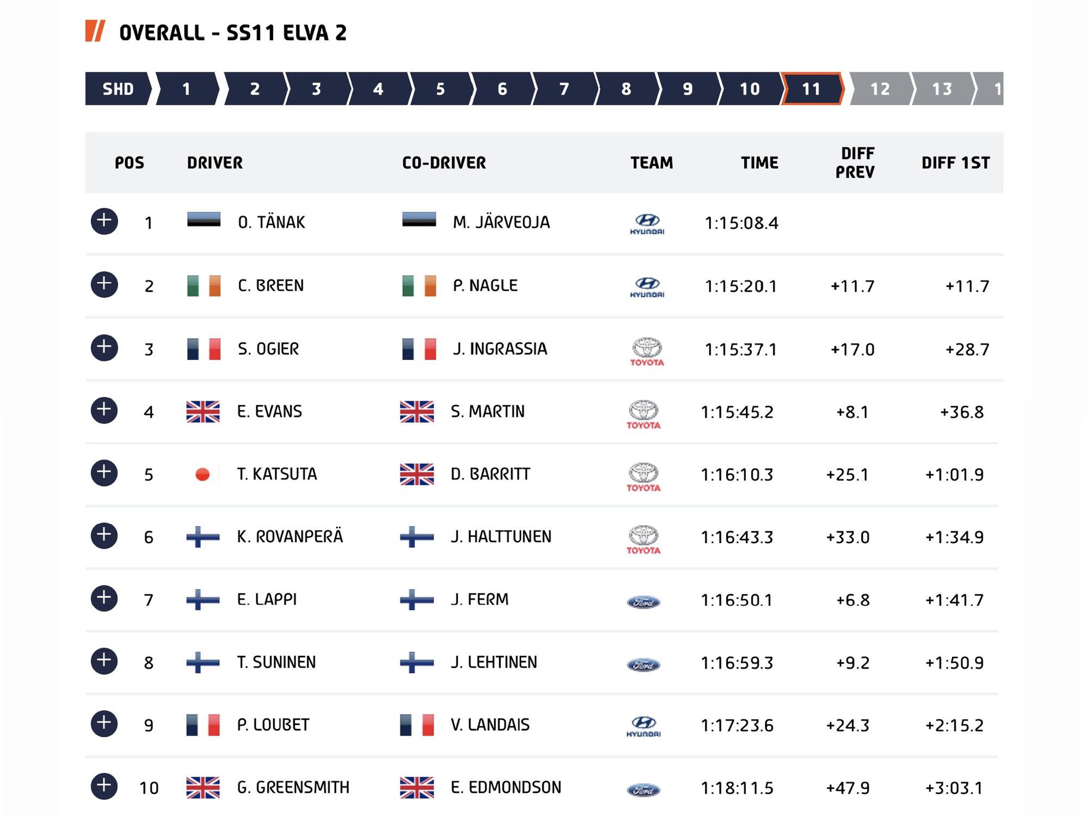Expand O. Tänak's result row
The width and height of the screenshot is (1088, 815).
pos(104,221)
